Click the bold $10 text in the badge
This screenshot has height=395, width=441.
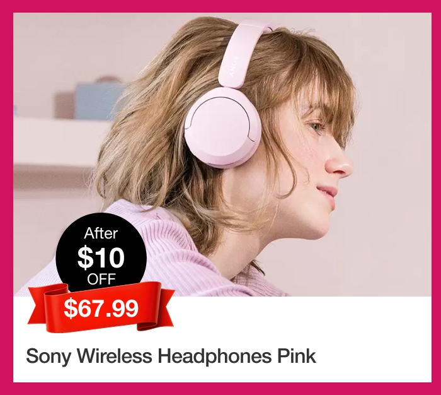point(101,257)
